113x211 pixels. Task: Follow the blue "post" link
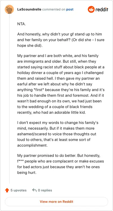[x=70, y=10]
